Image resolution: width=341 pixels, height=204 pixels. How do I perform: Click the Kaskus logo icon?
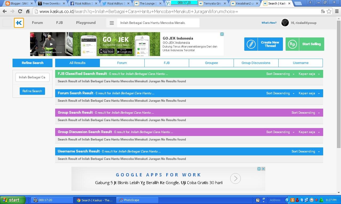pos(19,23)
